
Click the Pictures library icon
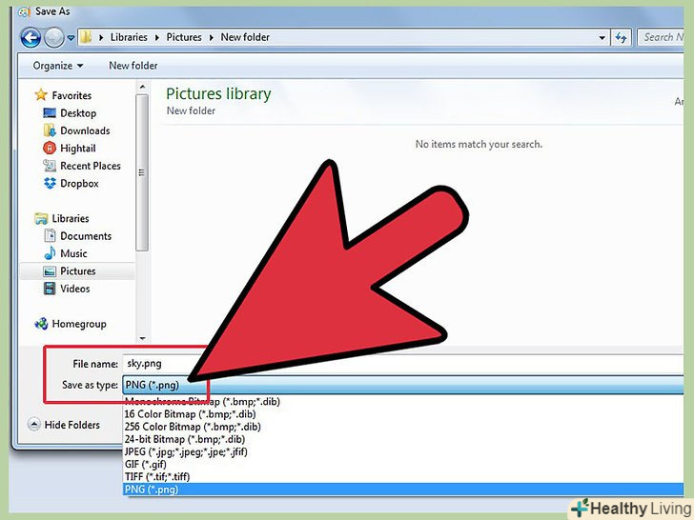(50, 271)
